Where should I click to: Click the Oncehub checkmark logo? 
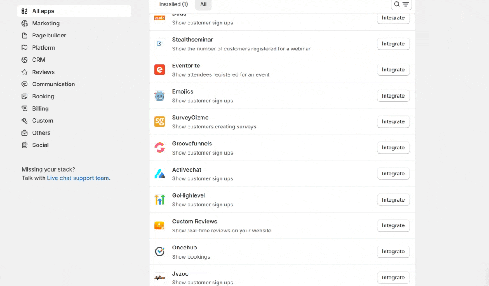(x=160, y=251)
